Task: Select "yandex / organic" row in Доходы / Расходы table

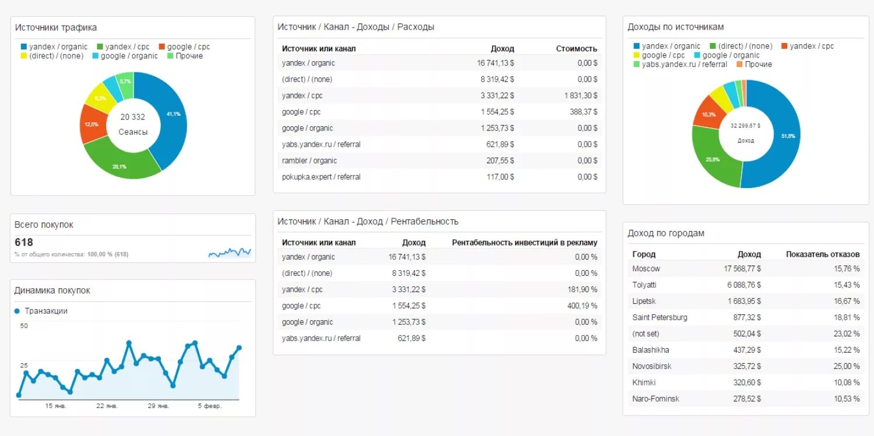Action: tap(440, 63)
